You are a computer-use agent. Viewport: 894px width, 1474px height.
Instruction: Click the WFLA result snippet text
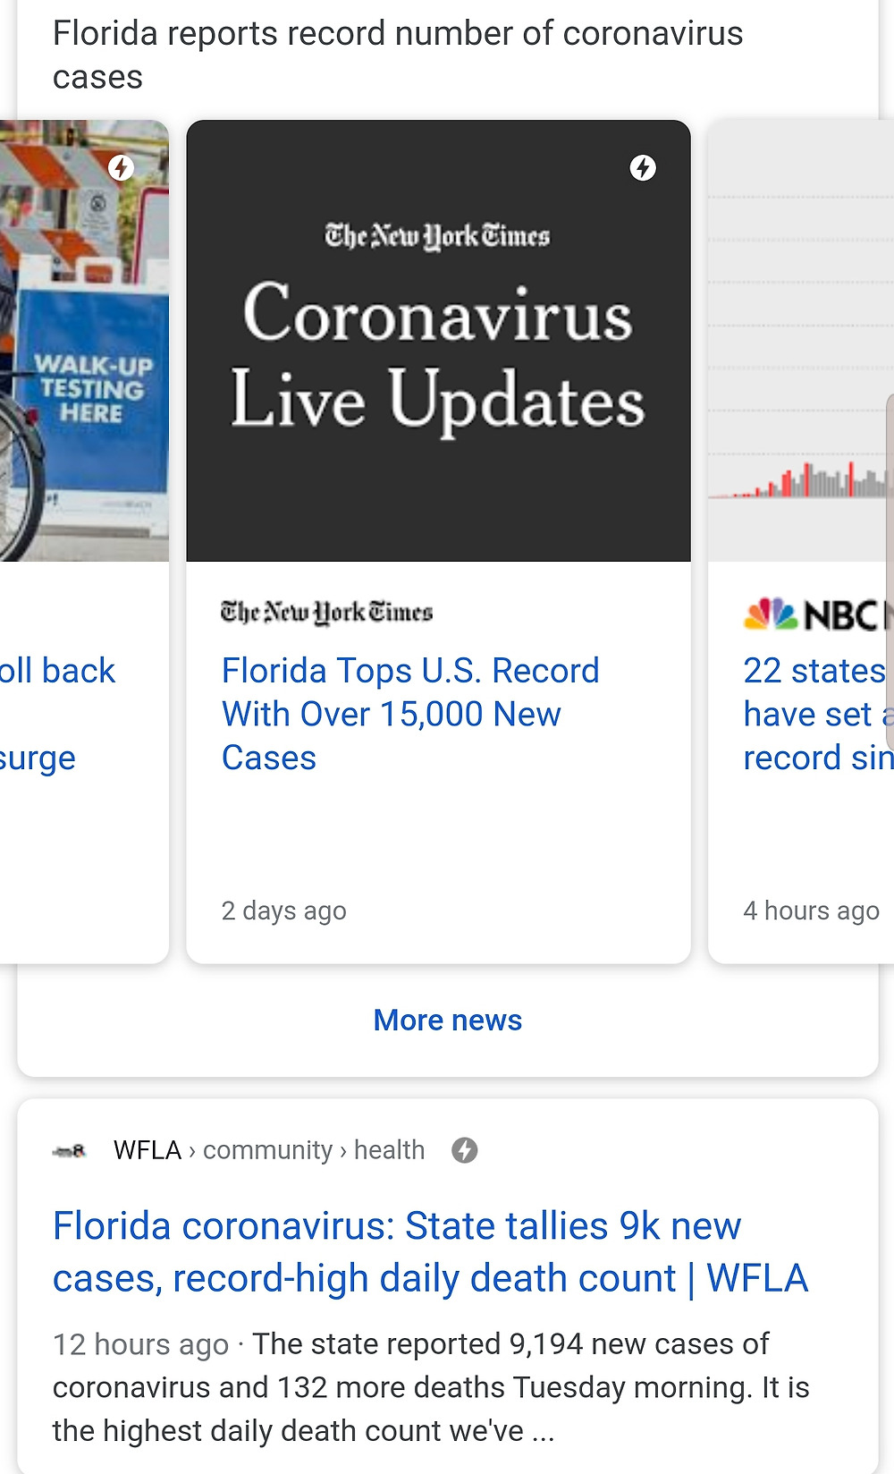pyautogui.click(x=431, y=1387)
